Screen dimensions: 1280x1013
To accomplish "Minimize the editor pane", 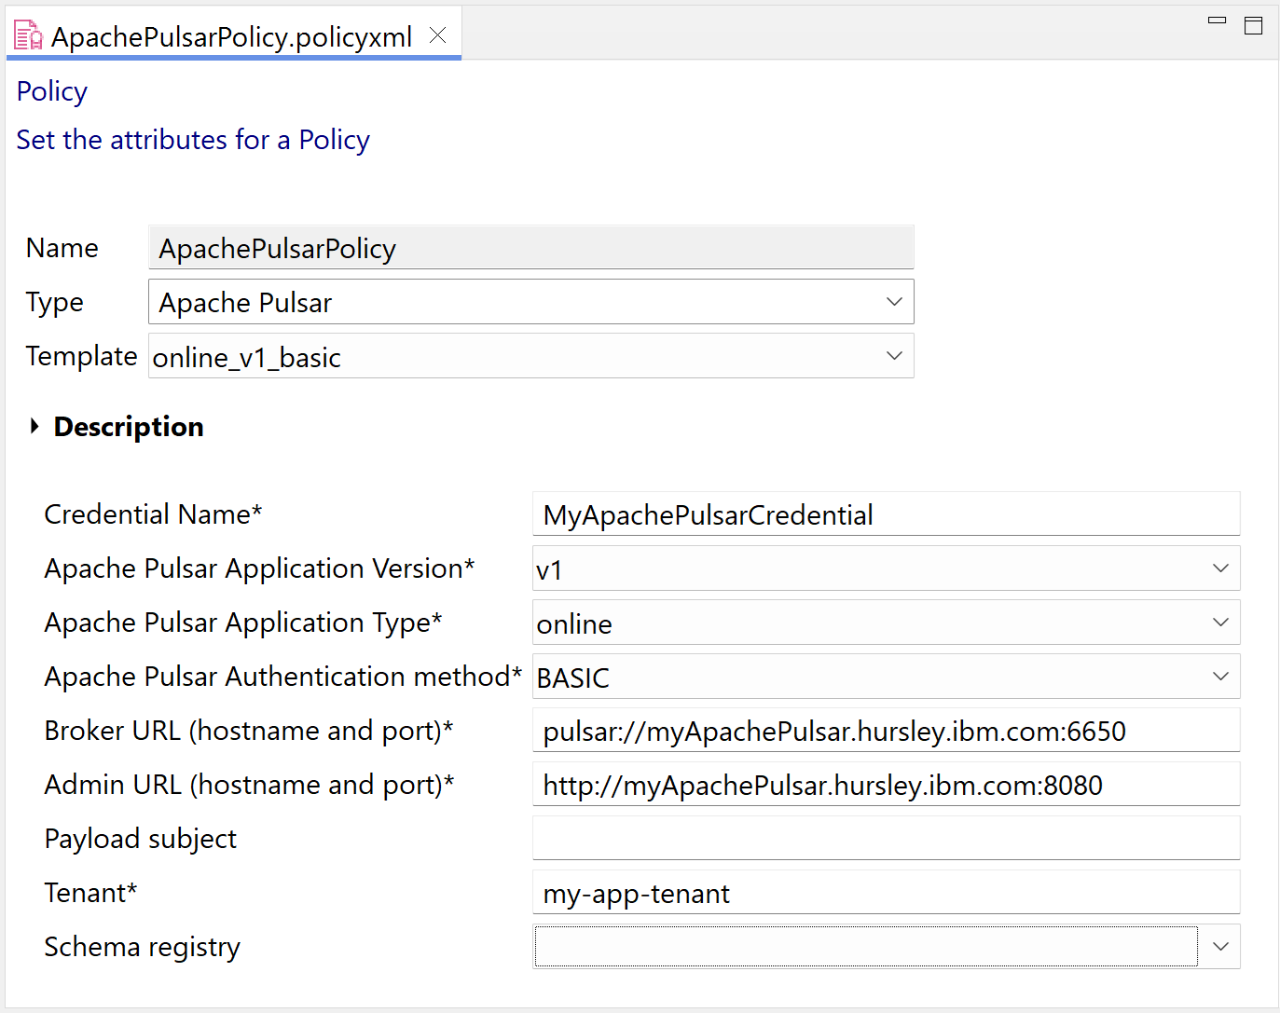I will point(1217,21).
